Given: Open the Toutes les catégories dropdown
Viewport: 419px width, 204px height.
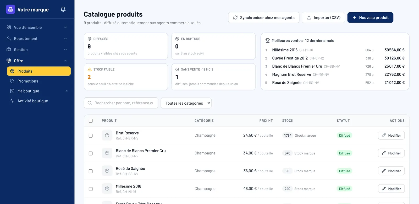Looking at the screenshot, I should (x=186, y=103).
